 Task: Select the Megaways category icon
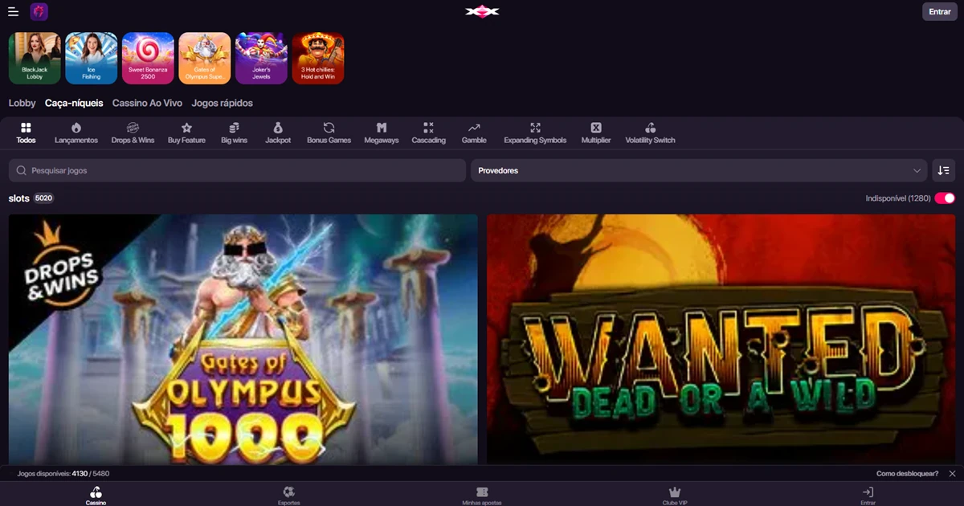point(382,133)
